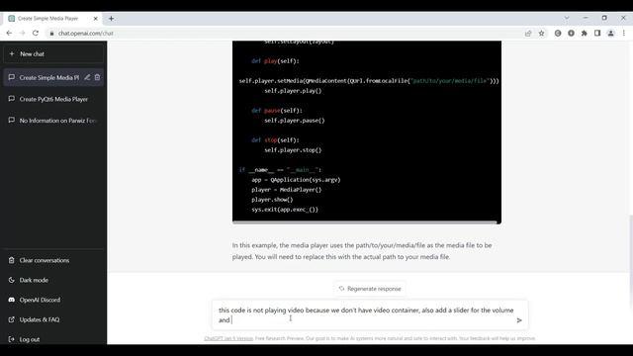Select the Create Simple Media Player browser tab
Image resolution: width=633 pixels, height=356 pixels.
point(52,19)
